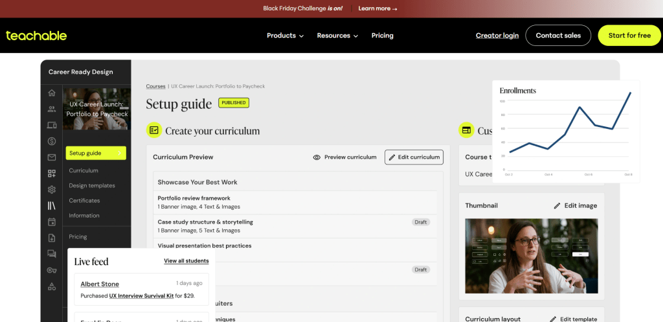Select the Digital downloads file icon in the sidebar
This screenshot has height=322, width=663.
(52, 238)
